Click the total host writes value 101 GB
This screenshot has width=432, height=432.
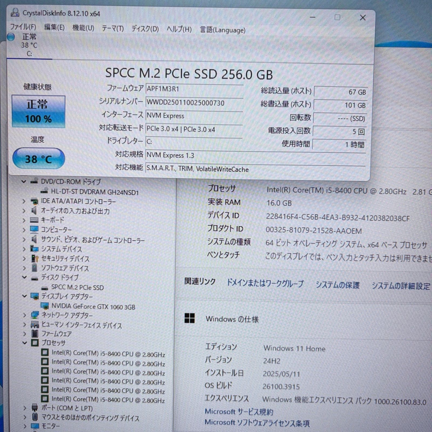click(x=340, y=105)
